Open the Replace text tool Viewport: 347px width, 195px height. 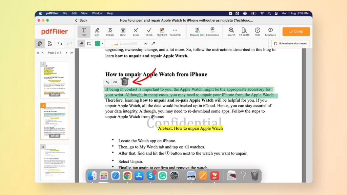(197, 31)
